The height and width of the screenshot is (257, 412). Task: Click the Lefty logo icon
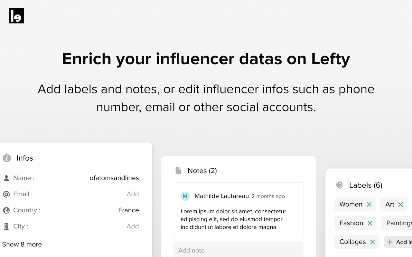(16, 16)
